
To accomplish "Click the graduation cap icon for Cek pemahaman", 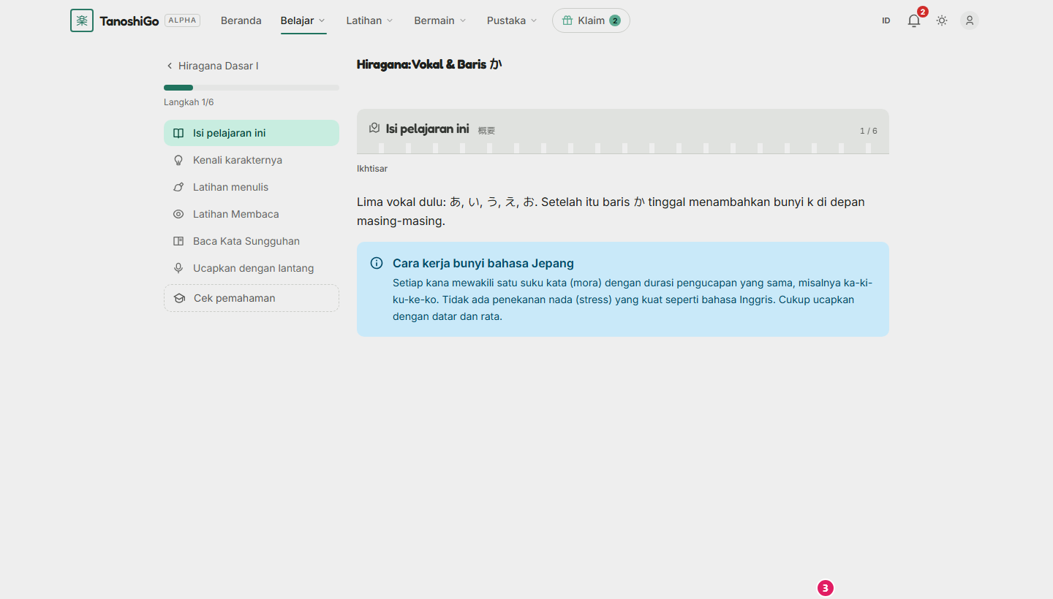I will tap(179, 298).
